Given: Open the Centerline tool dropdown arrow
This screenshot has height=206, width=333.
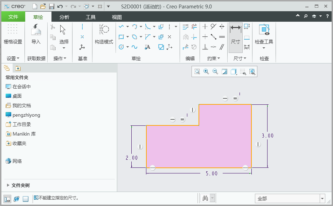Looking at the screenshot, I should pyautogui.click(x=176, y=27).
